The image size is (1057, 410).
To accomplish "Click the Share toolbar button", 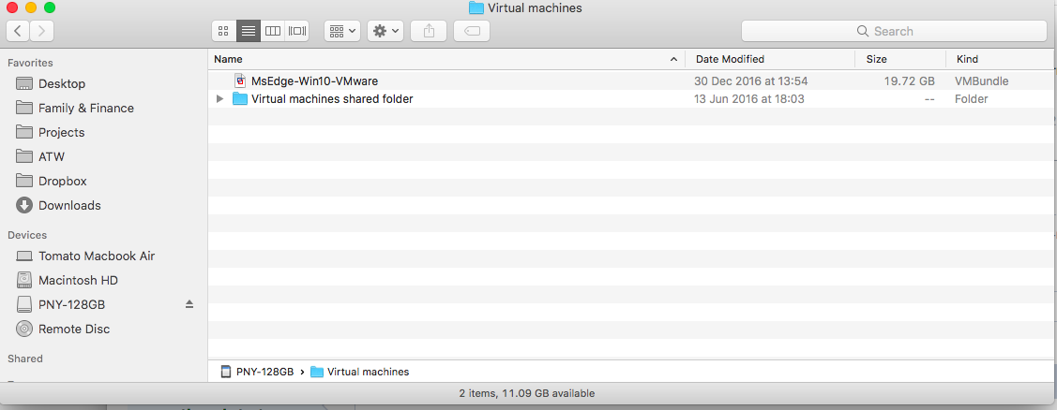I will point(429,31).
